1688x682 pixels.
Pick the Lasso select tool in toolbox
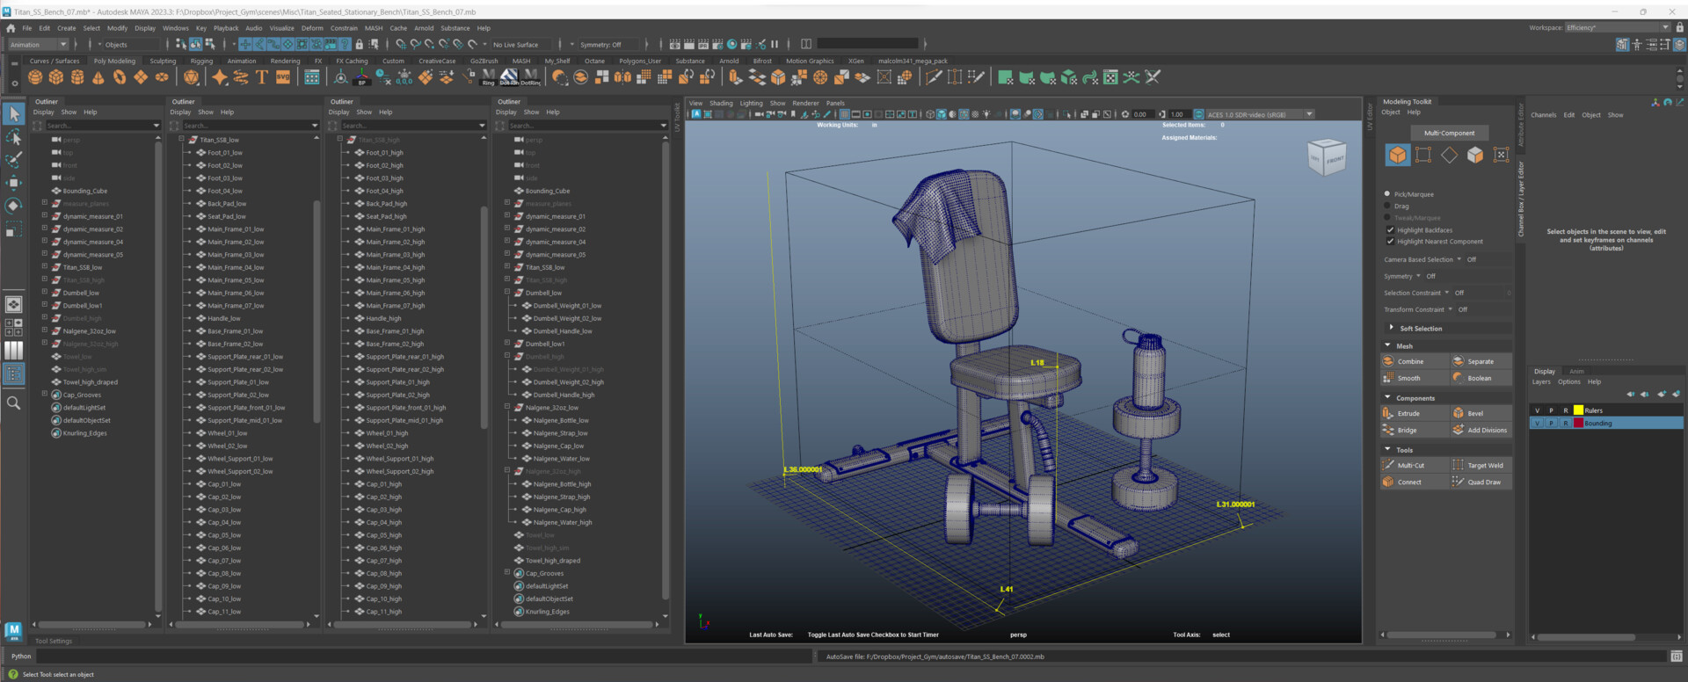coord(14,137)
